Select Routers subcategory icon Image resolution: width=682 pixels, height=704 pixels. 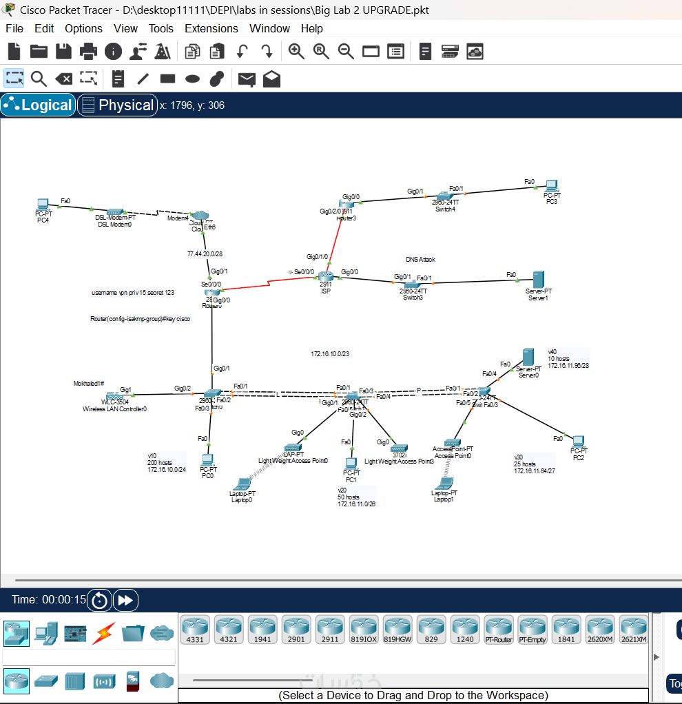(x=17, y=681)
